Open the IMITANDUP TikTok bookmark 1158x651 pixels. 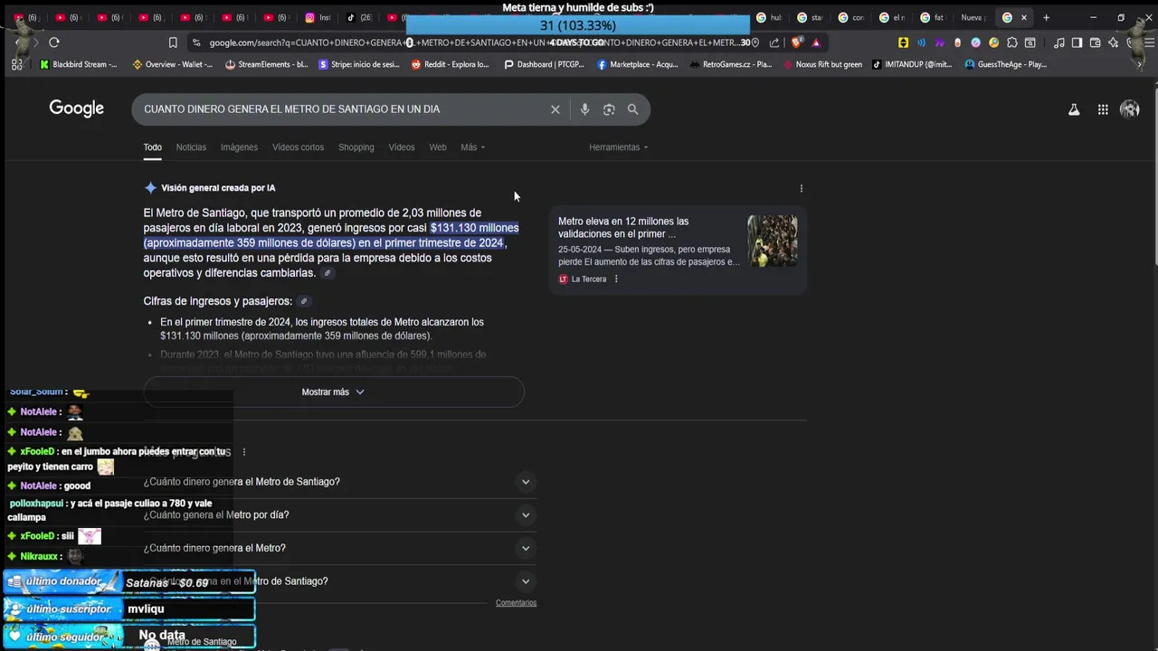913,64
